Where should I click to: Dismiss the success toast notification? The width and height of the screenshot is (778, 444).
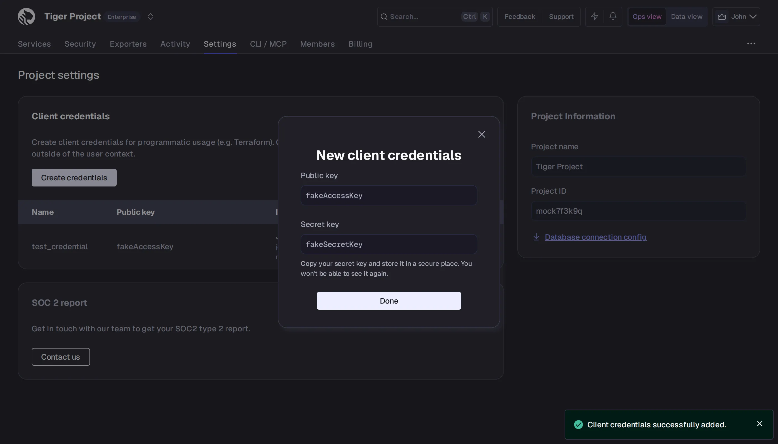pos(759,423)
